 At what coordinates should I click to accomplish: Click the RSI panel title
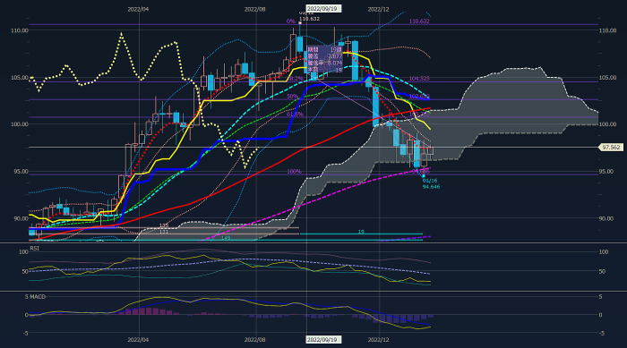point(34,249)
